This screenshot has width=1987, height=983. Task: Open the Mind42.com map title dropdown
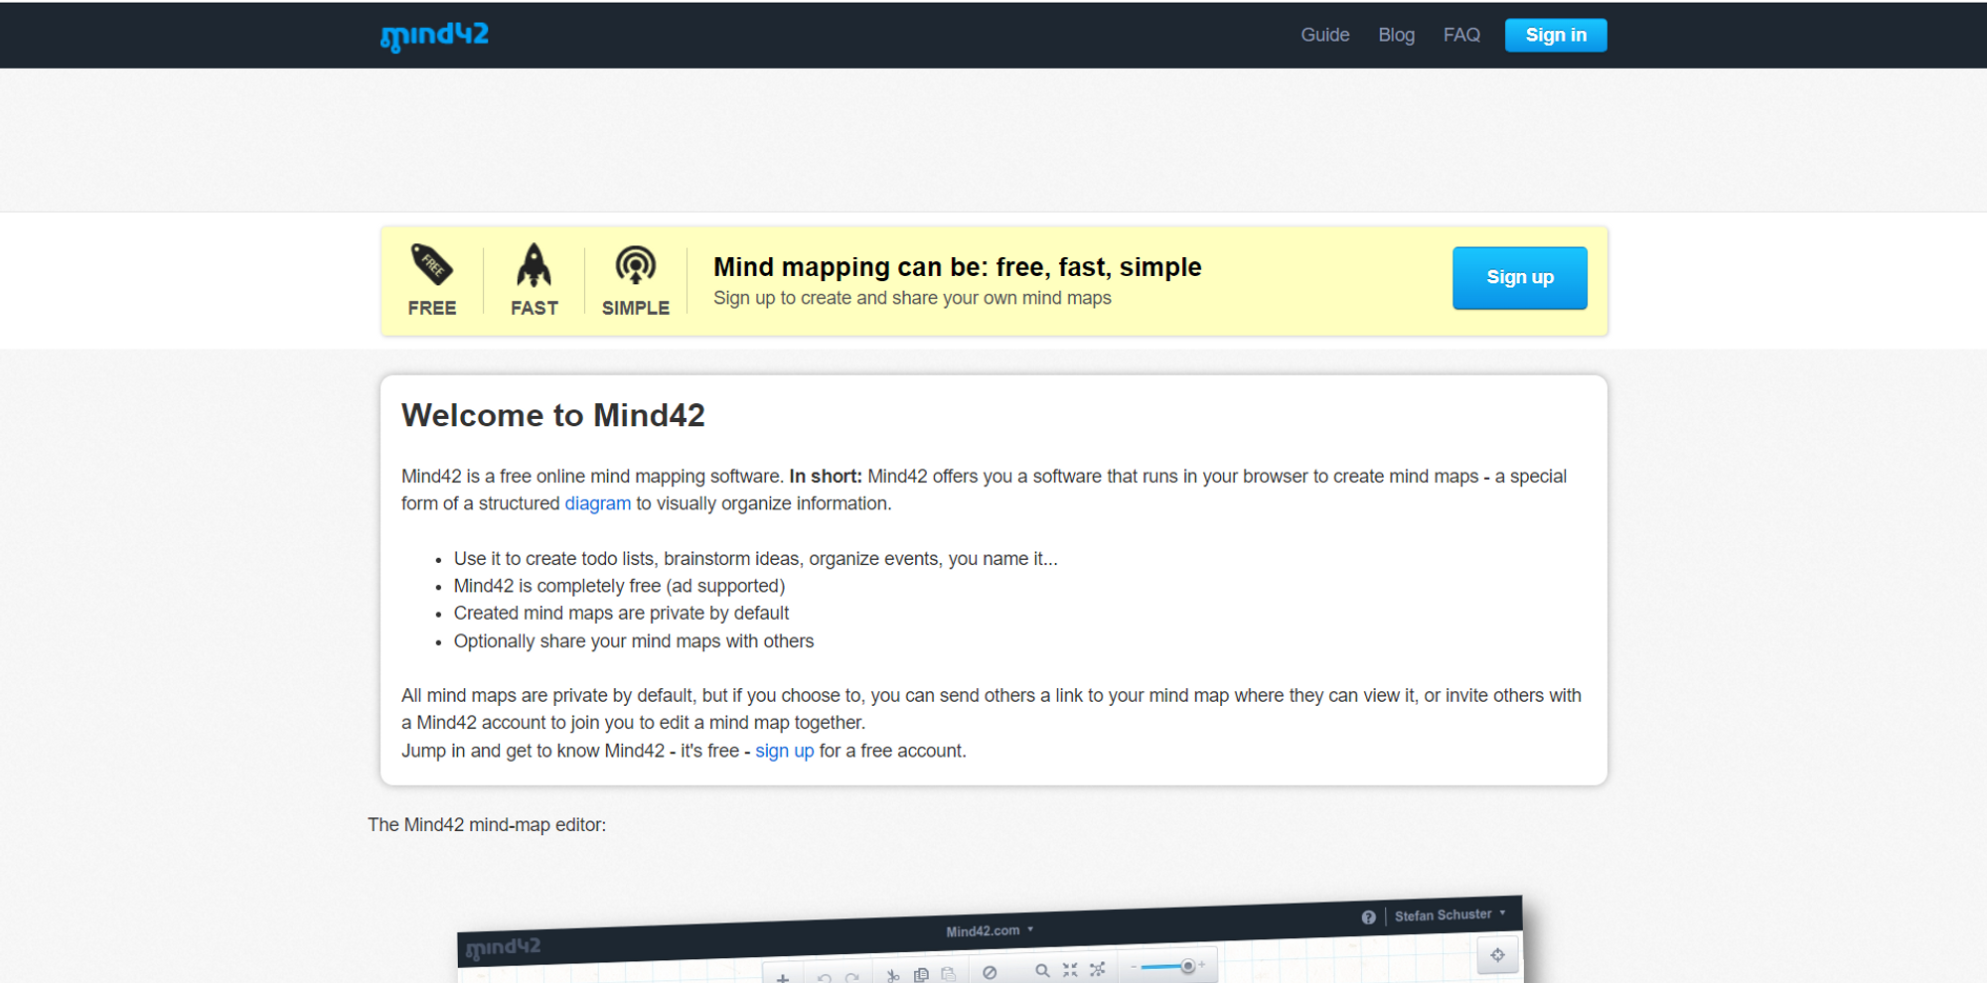click(990, 930)
